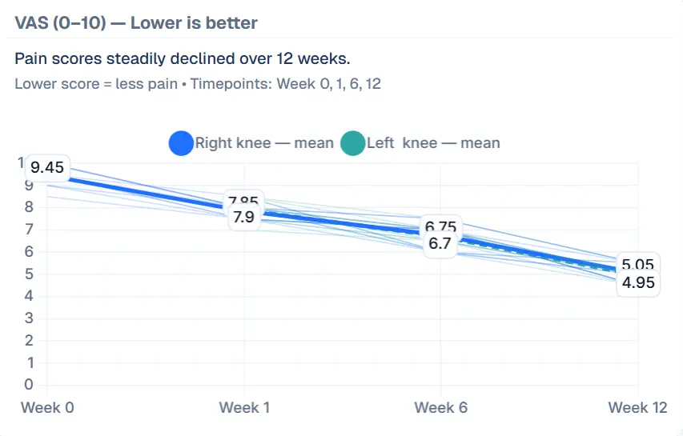Click the teal Left knee legend circle

pyautogui.click(x=352, y=143)
